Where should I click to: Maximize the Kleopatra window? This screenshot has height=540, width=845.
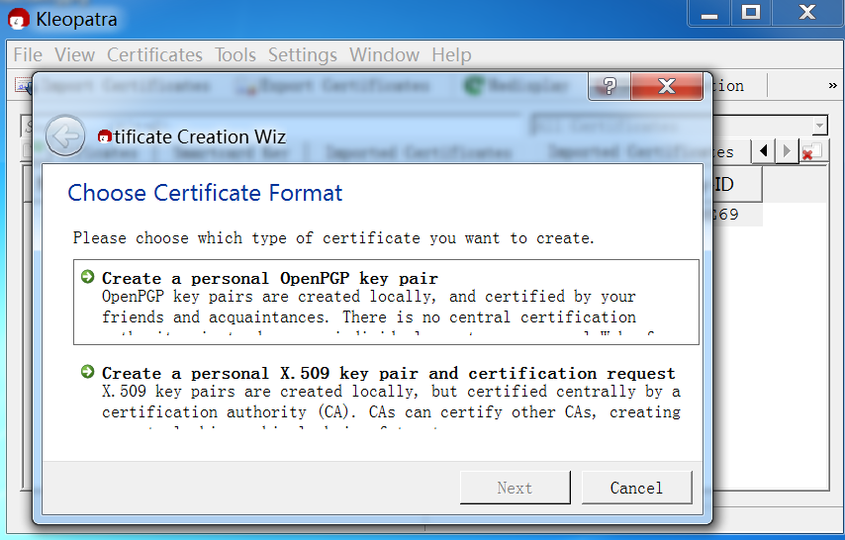click(x=751, y=13)
